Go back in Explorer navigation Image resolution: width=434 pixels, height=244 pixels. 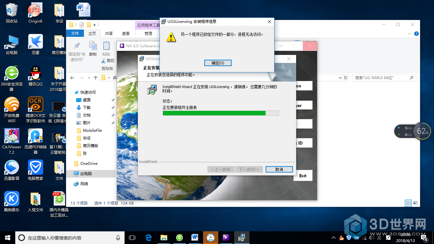(x=72, y=78)
